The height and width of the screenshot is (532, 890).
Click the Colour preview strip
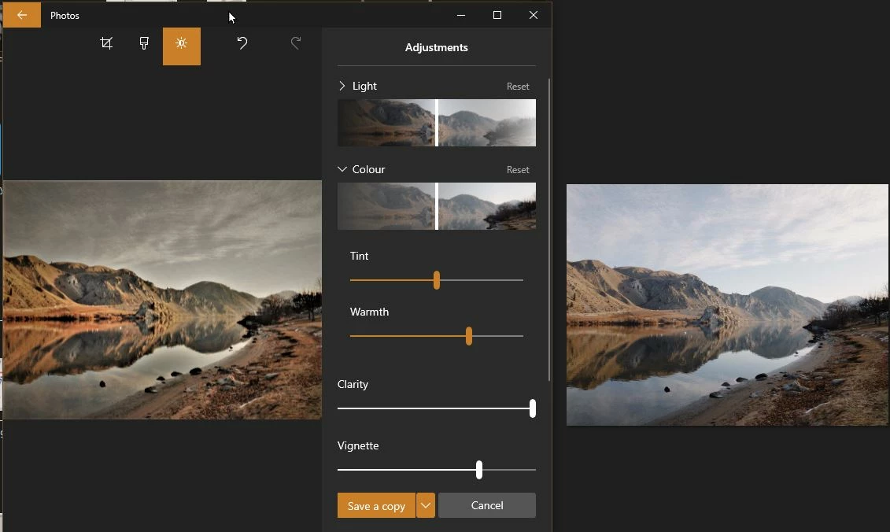click(437, 206)
